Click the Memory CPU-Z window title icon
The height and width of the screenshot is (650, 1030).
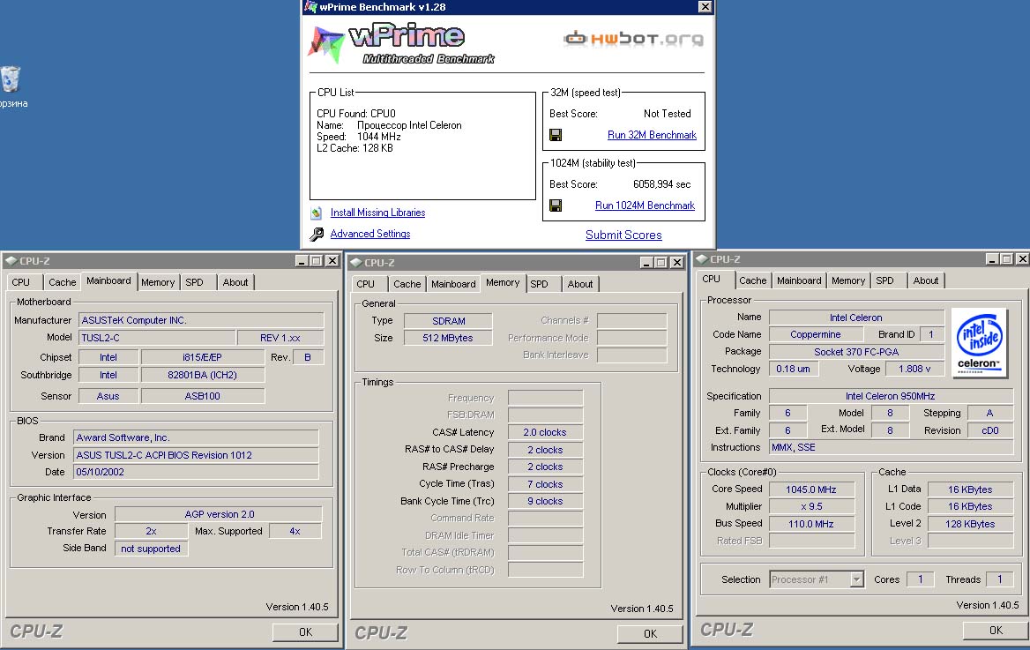pos(356,262)
